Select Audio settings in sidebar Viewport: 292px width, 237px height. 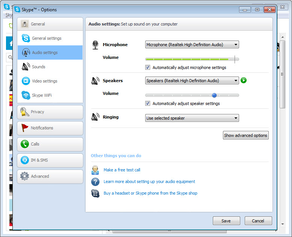pyautogui.click(x=50, y=52)
